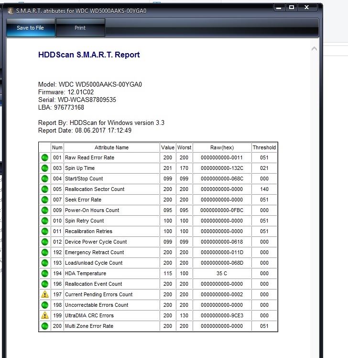Click the Recalibration Retries attribute name
The width and height of the screenshot is (348, 358).
point(89,231)
